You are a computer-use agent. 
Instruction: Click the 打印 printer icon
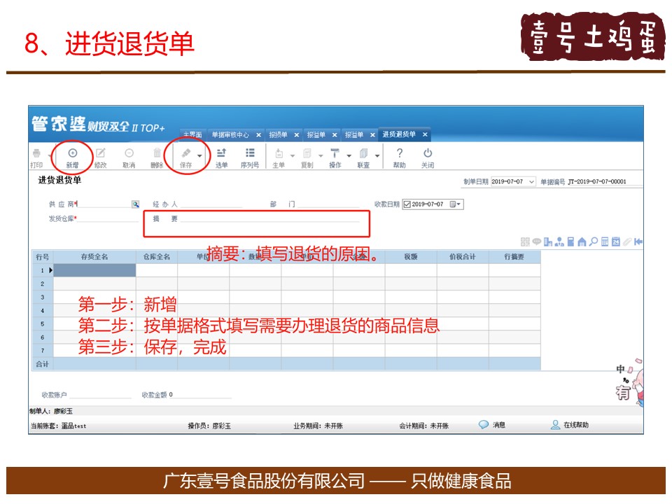click(x=36, y=154)
